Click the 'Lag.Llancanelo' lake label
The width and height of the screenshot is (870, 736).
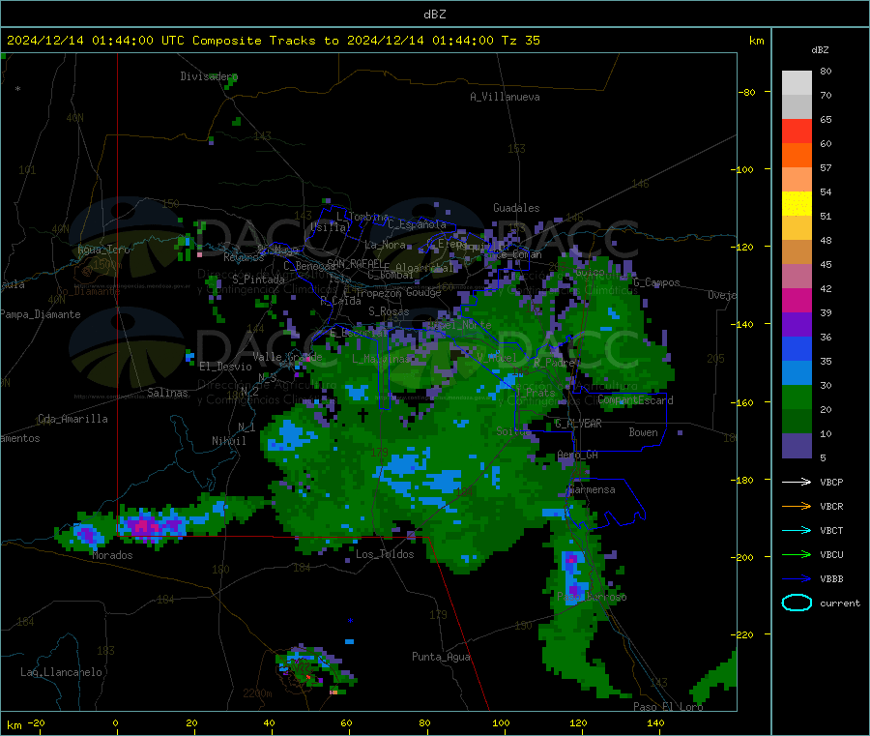click(62, 672)
